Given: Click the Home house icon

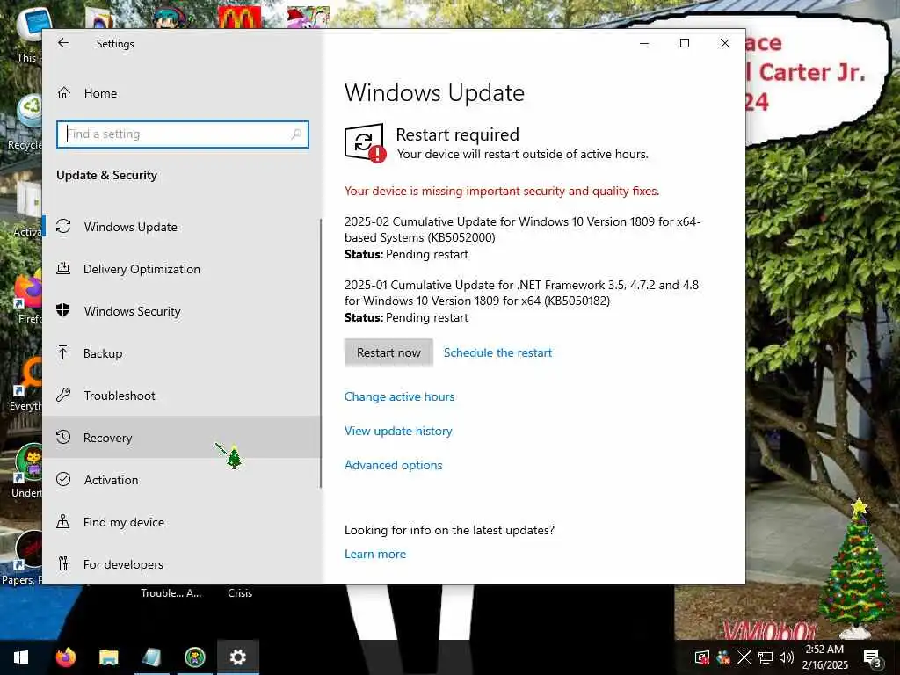Looking at the screenshot, I should (63, 93).
